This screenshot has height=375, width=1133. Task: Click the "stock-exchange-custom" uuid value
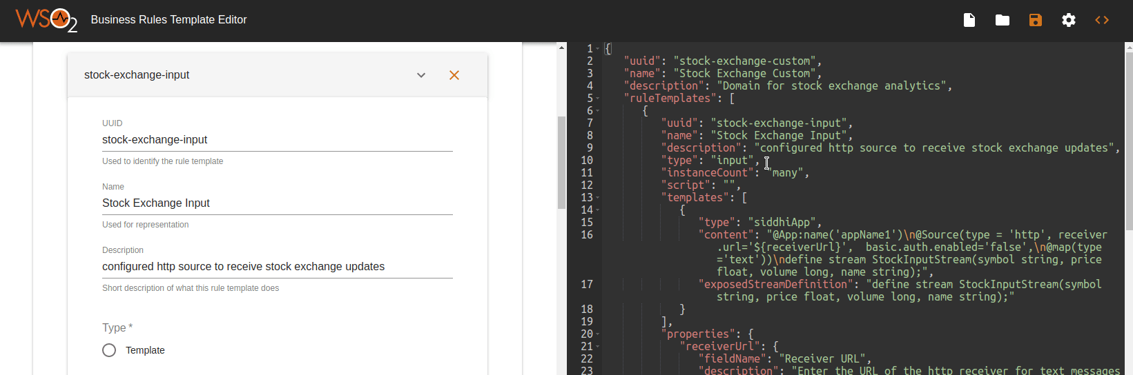point(744,61)
